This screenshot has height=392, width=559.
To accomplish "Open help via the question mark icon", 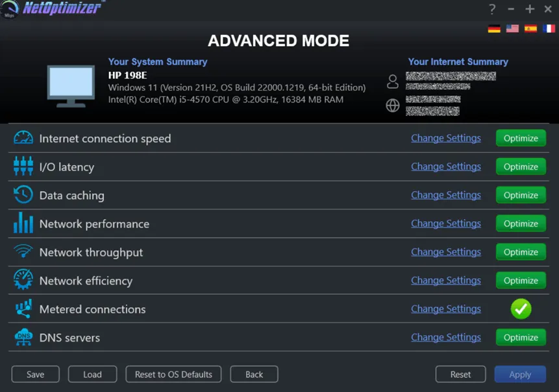I will pos(492,9).
